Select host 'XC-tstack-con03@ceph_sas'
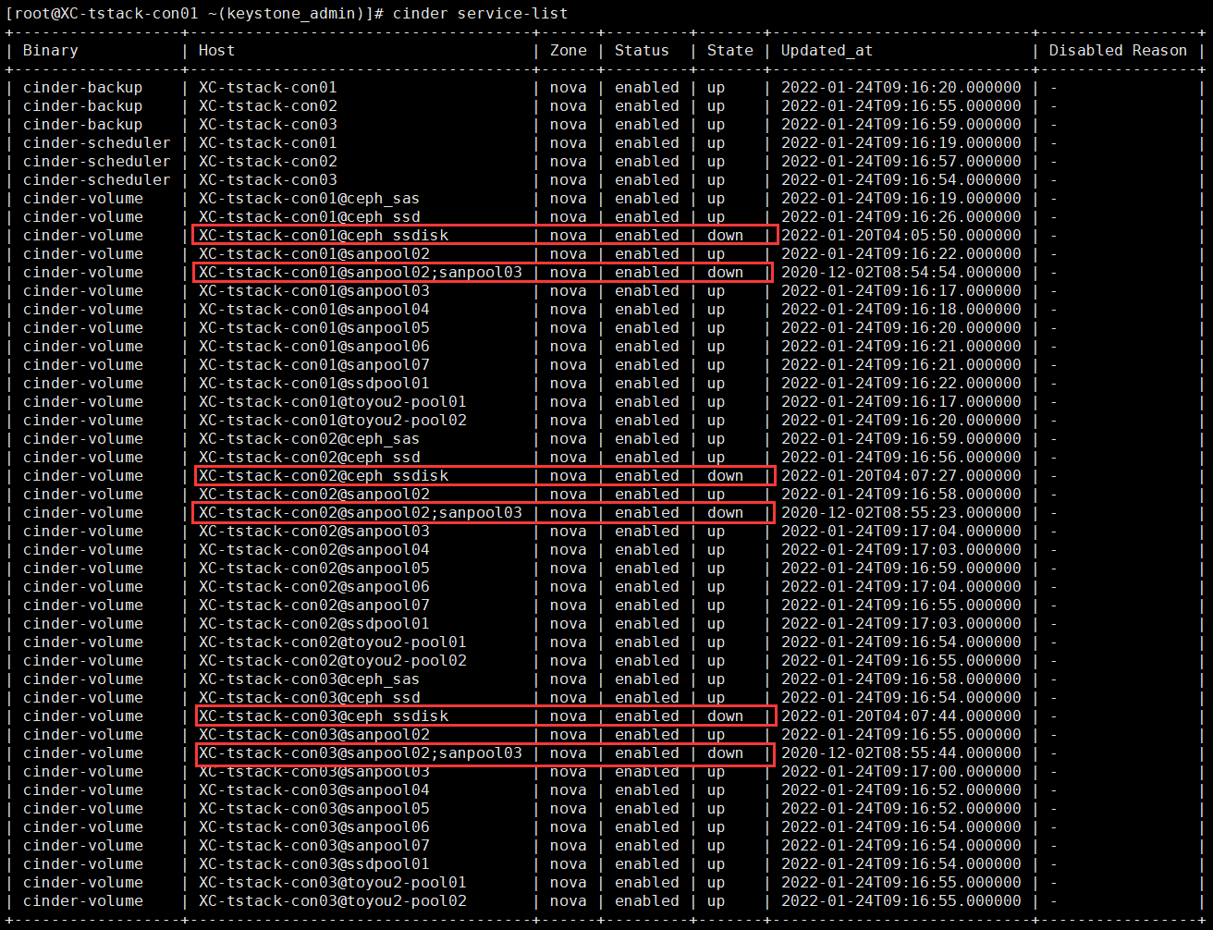This screenshot has width=1213, height=930. (x=309, y=679)
